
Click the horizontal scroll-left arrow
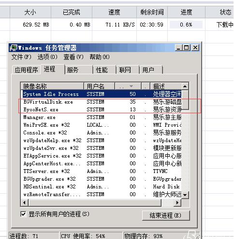[25, 203]
